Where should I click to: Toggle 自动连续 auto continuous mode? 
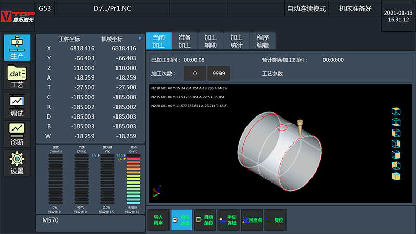(181, 220)
